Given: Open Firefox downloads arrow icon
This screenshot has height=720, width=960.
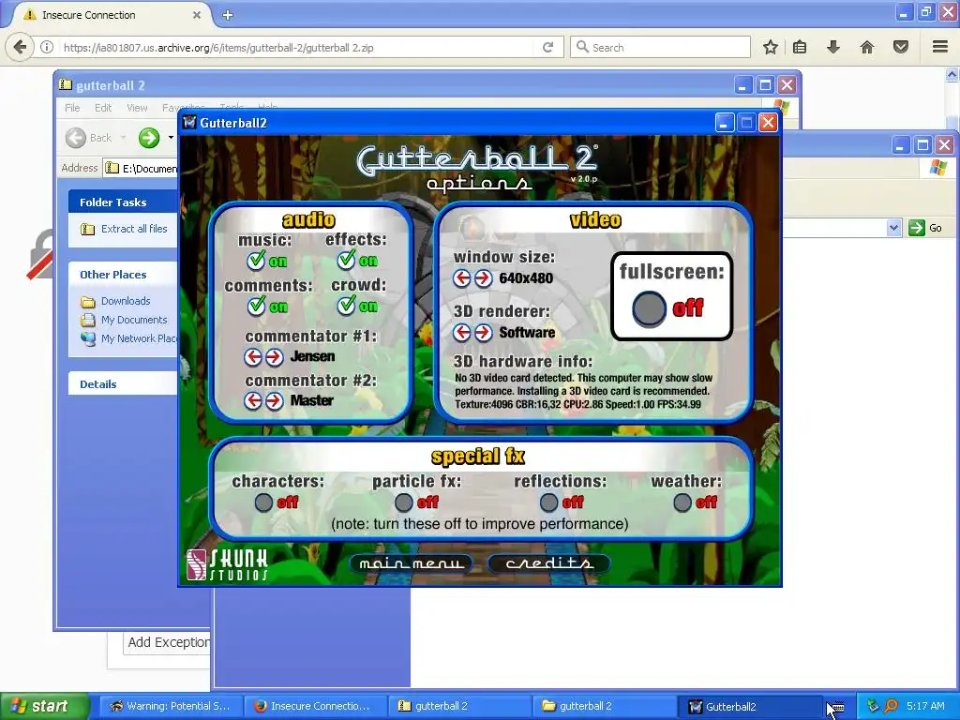Looking at the screenshot, I should [x=833, y=47].
